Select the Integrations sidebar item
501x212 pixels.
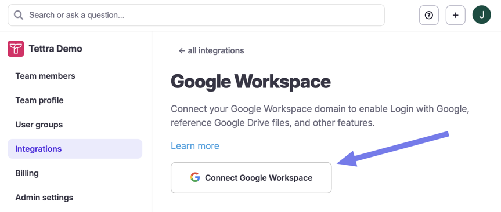[x=75, y=149]
